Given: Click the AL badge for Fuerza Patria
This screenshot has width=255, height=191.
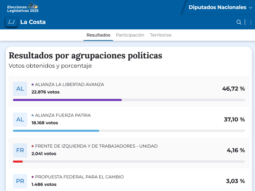Looking at the screenshot, I should [20, 119].
